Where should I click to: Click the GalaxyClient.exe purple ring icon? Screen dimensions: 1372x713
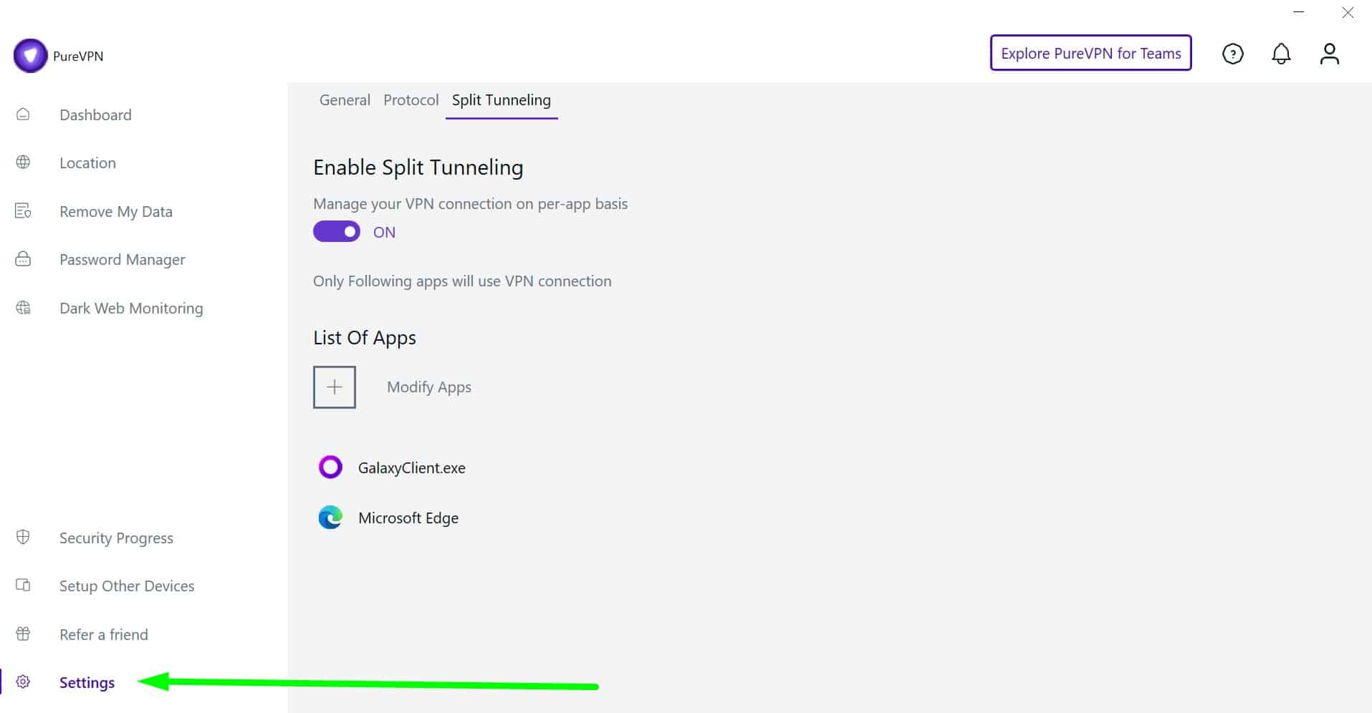click(330, 467)
